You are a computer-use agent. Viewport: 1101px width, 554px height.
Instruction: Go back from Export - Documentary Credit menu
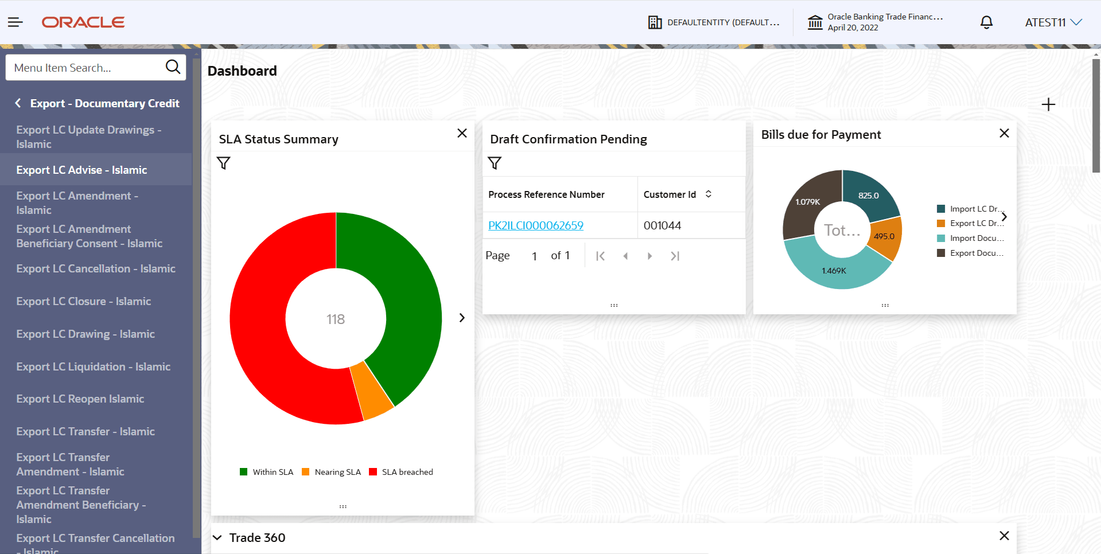click(x=18, y=103)
